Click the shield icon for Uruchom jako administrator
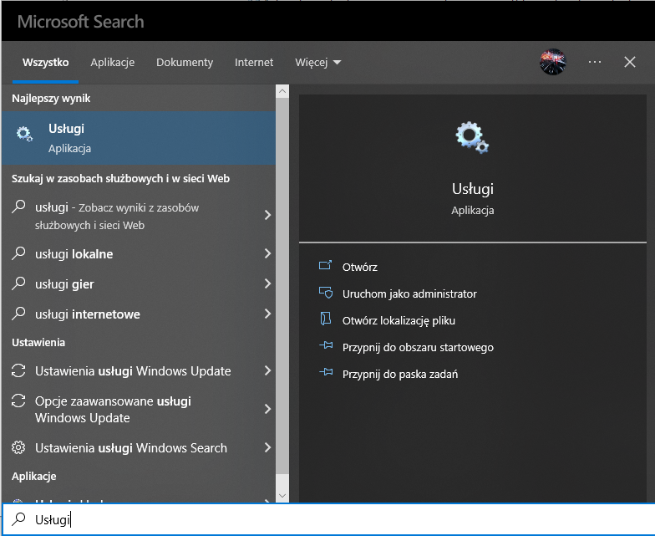655x536 pixels. click(x=326, y=293)
